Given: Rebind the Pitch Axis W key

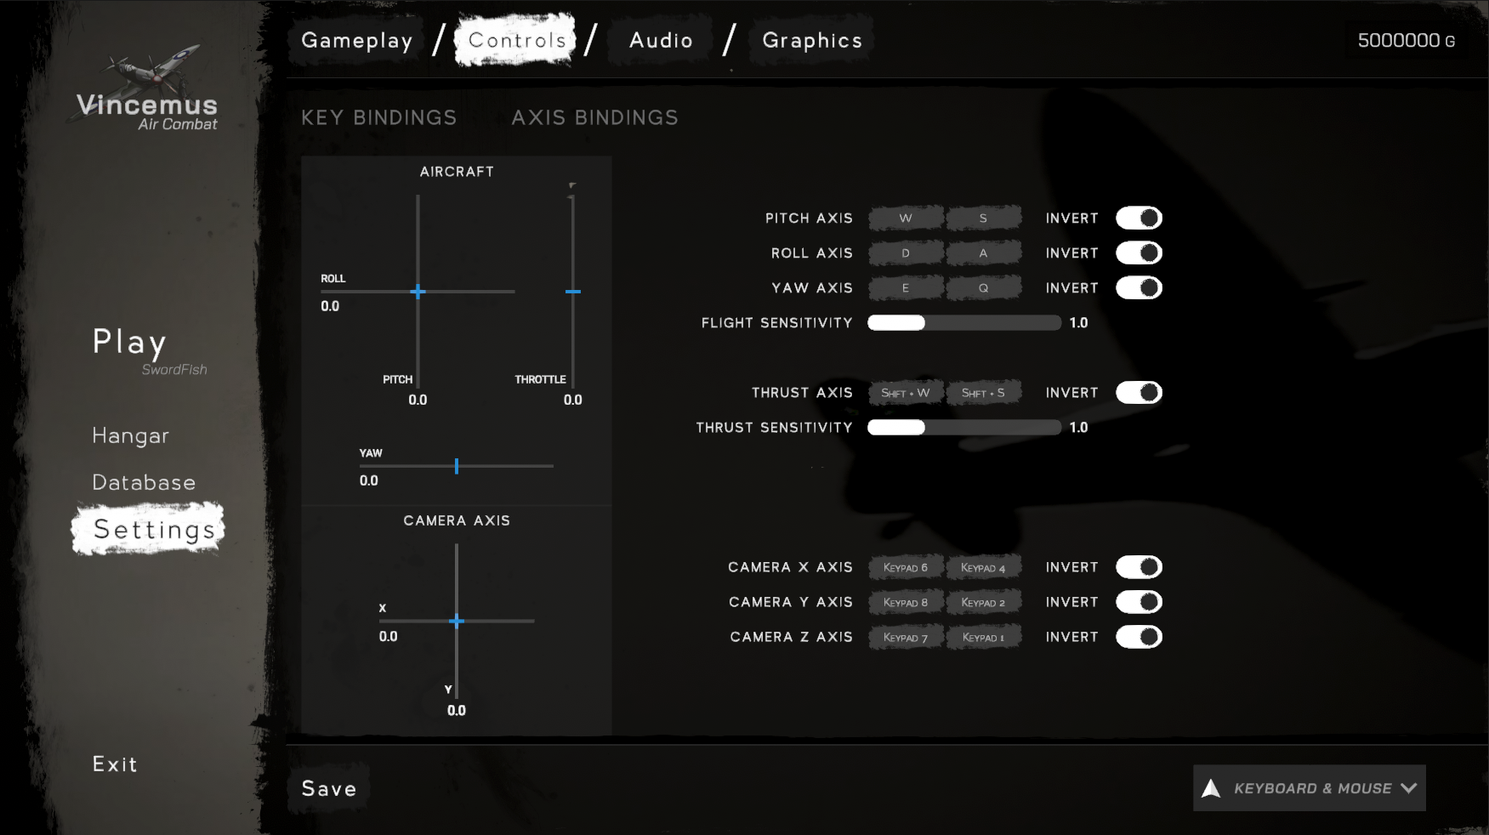Looking at the screenshot, I should (906, 219).
